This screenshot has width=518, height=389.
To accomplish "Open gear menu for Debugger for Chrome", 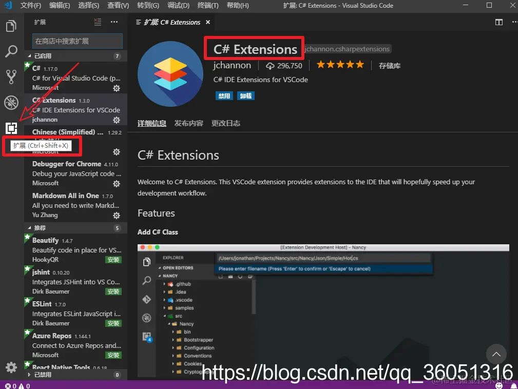I will point(117,184).
